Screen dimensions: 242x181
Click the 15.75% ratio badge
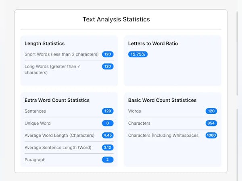coord(138,54)
